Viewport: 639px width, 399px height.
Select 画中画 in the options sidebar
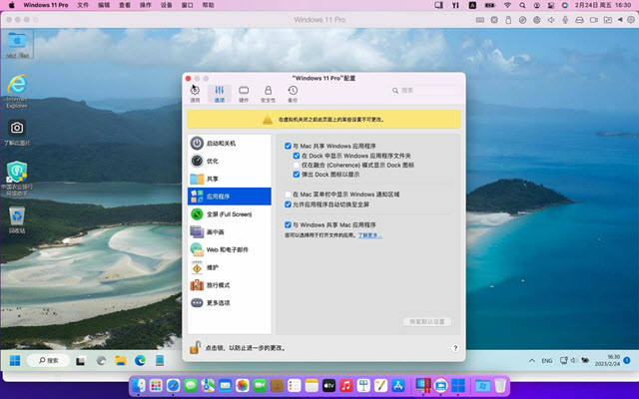(x=230, y=231)
